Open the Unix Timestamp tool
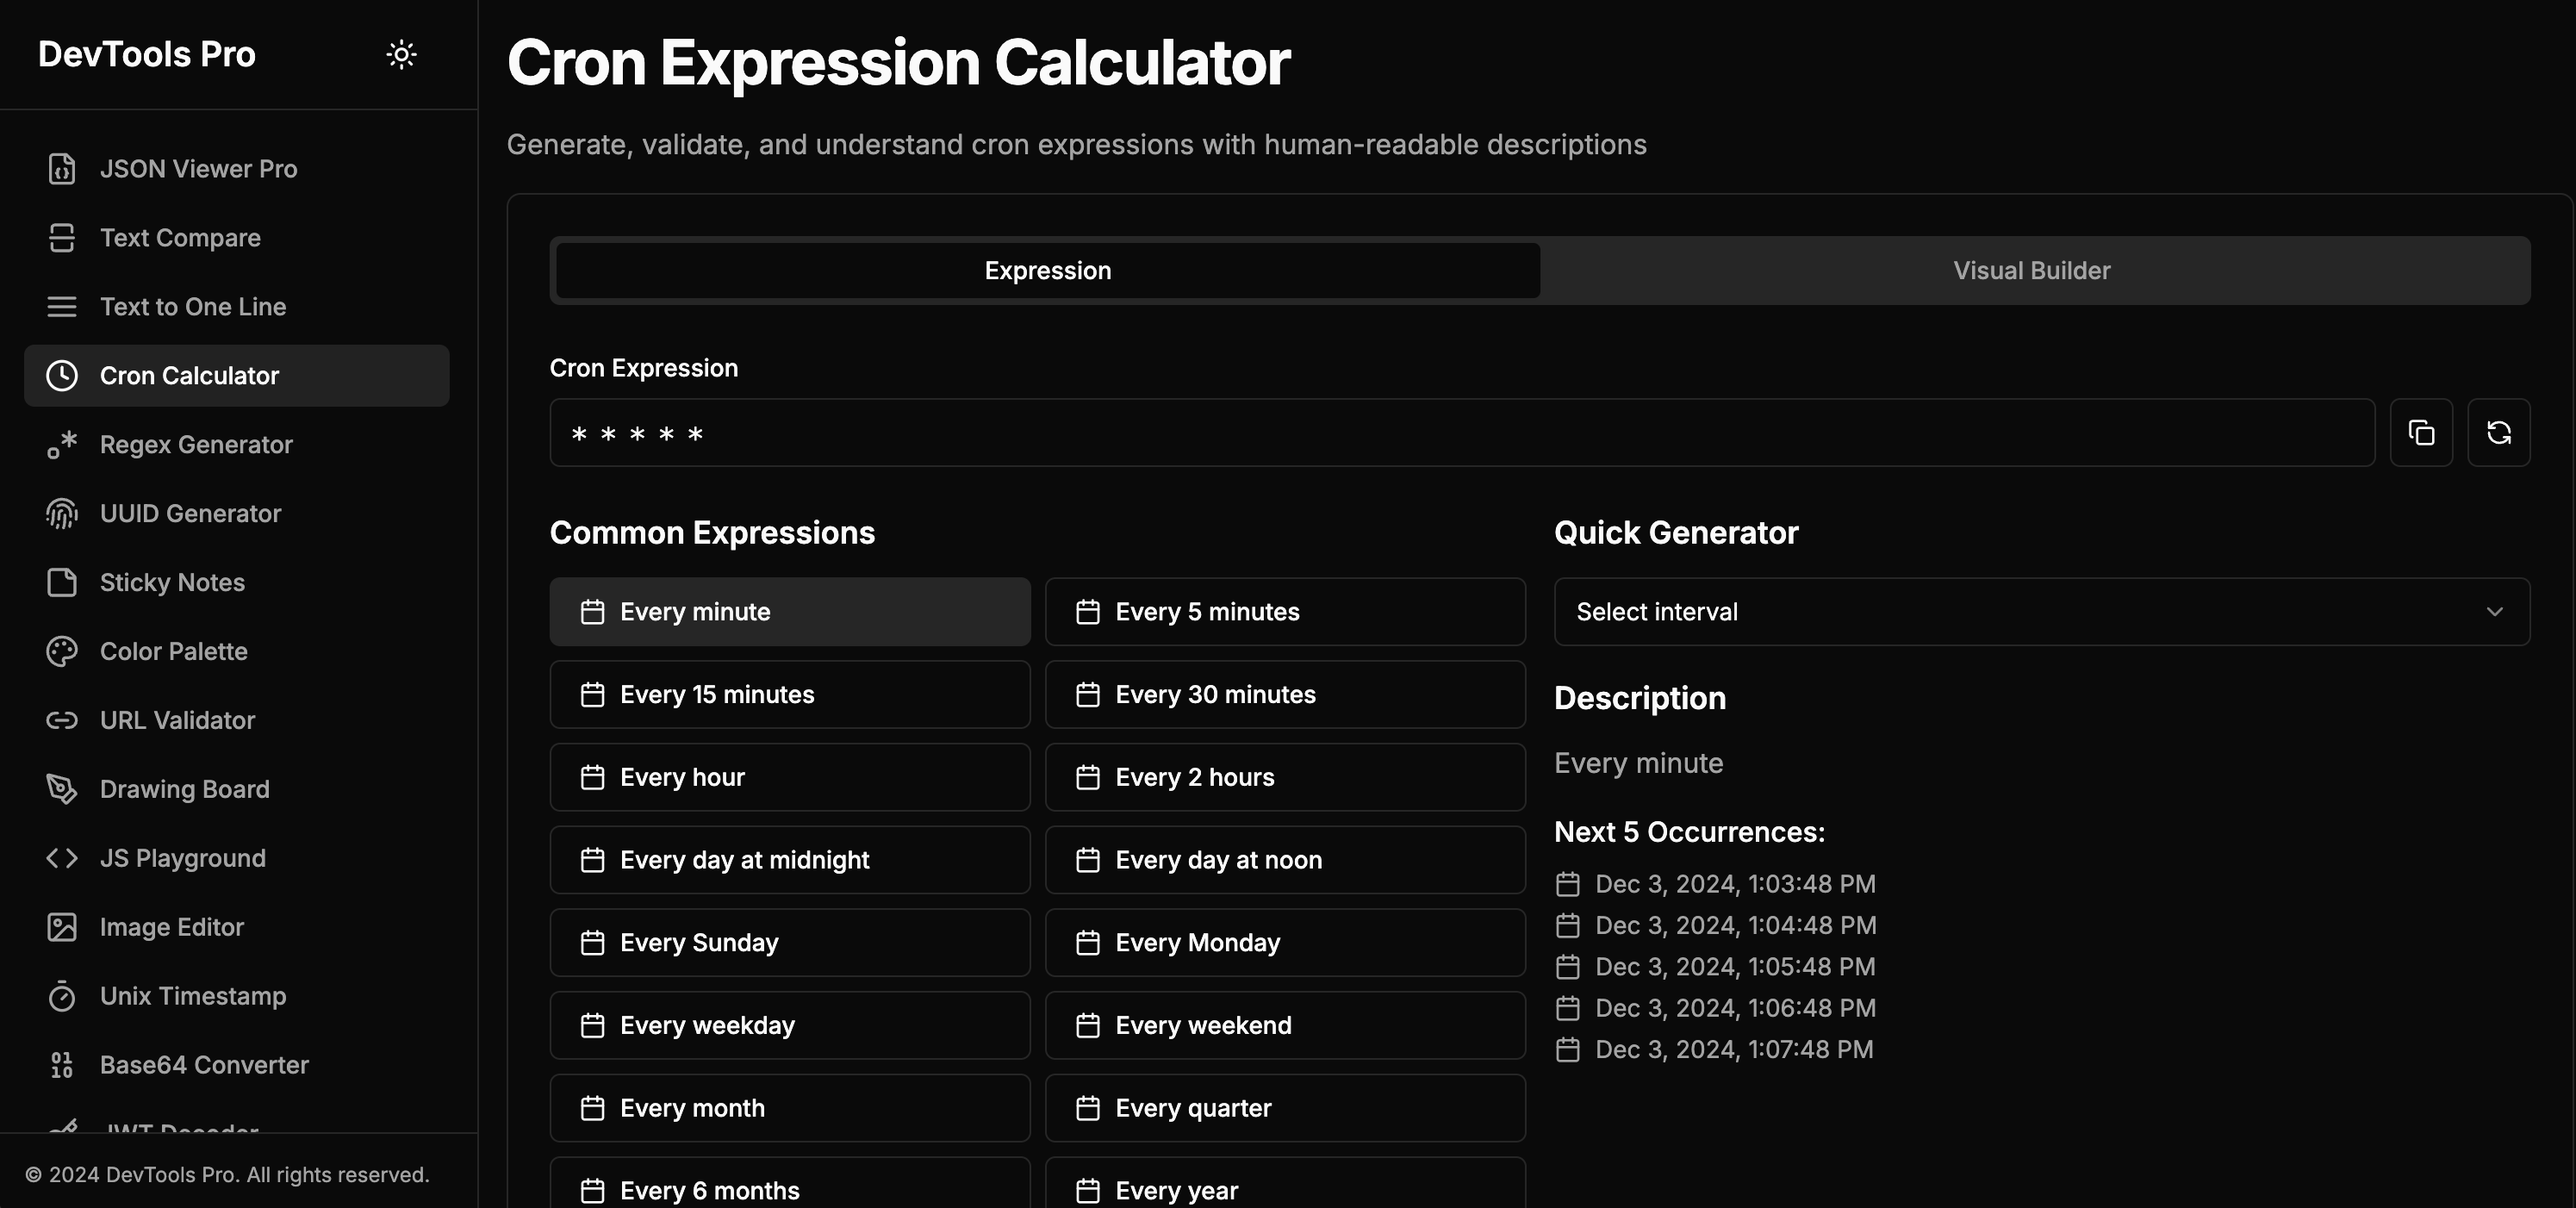Image resolution: width=2576 pixels, height=1208 pixels. coord(192,997)
